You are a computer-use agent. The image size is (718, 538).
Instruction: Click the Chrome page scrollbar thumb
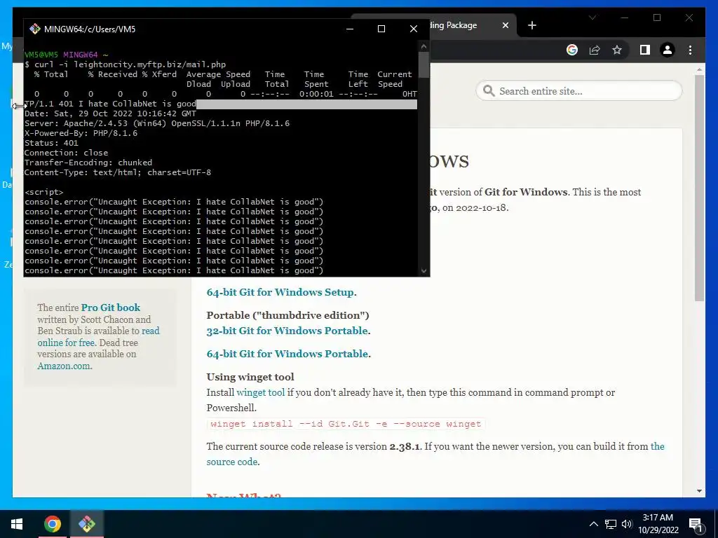pyautogui.click(x=699, y=188)
